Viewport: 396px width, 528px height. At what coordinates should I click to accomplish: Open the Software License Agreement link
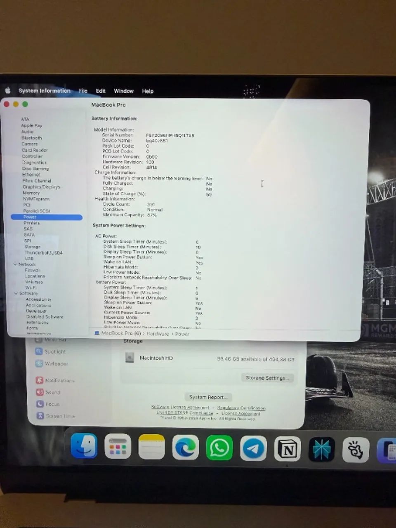(x=180, y=407)
